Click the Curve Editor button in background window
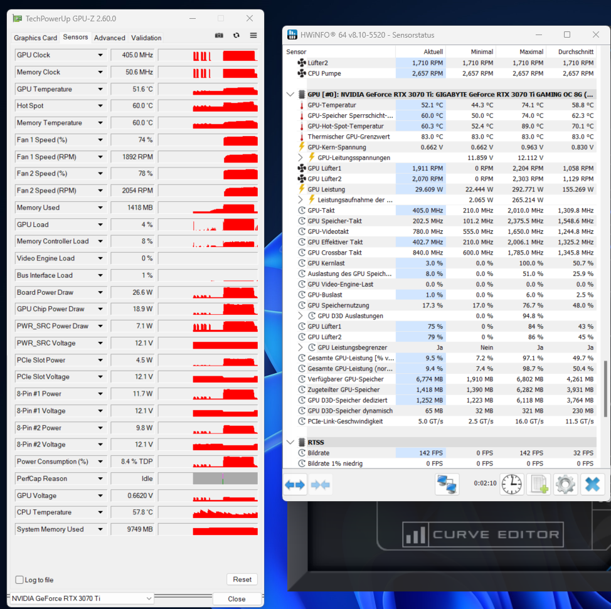This screenshot has width=611, height=609. (x=483, y=534)
